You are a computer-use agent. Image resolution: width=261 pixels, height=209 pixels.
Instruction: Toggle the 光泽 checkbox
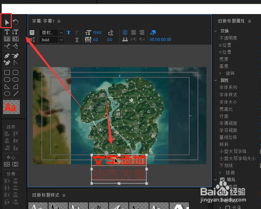point(228,208)
